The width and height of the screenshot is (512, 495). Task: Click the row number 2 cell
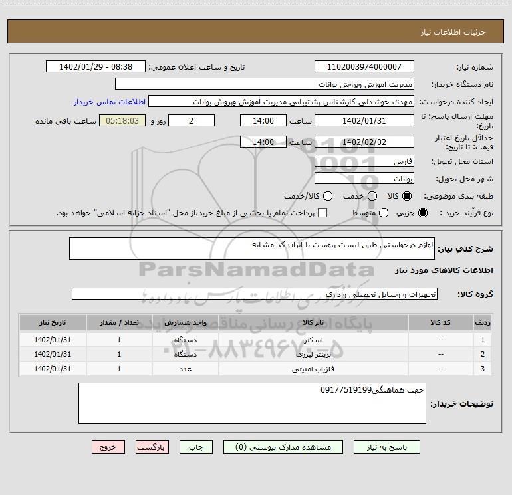483,354
